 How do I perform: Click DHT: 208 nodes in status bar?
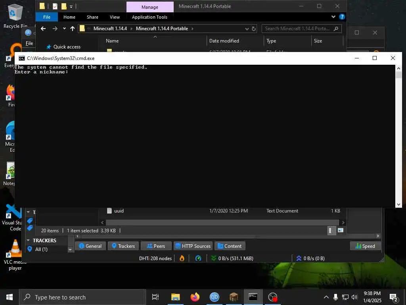[x=155, y=258]
